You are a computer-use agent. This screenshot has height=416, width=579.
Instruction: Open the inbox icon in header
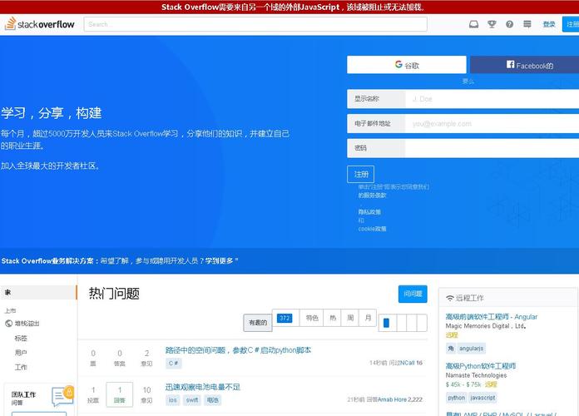[473, 24]
